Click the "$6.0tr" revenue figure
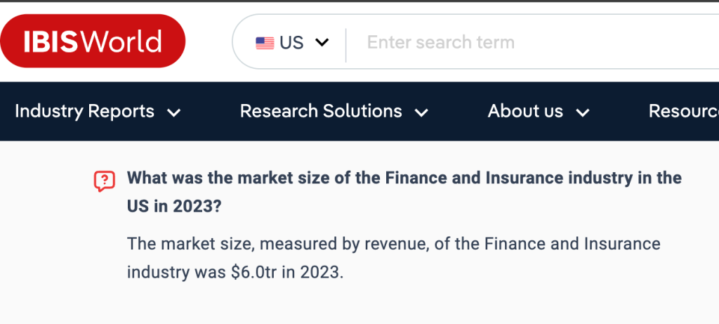 click(x=253, y=272)
